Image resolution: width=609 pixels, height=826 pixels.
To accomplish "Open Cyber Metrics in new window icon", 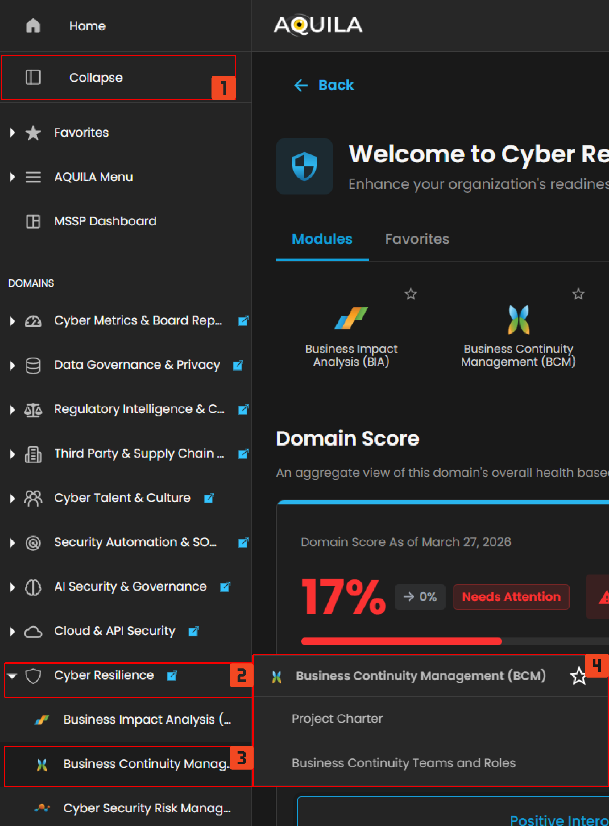I will tap(243, 321).
